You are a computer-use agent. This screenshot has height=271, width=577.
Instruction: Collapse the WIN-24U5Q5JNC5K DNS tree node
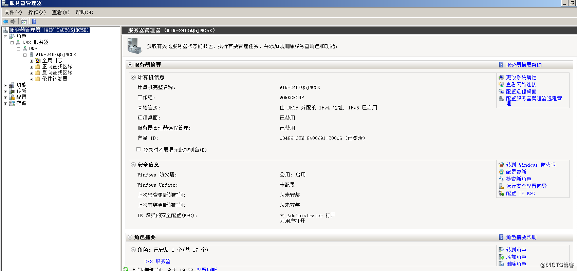click(x=25, y=55)
